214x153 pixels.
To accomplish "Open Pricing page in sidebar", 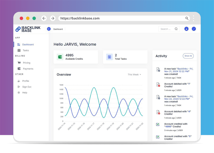I will 26,63.
